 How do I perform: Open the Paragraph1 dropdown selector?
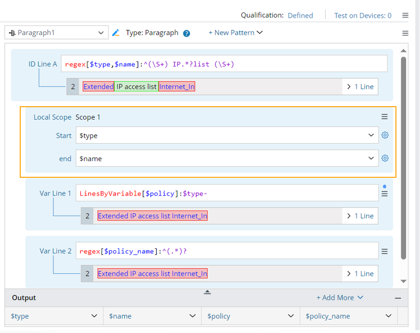[x=56, y=33]
